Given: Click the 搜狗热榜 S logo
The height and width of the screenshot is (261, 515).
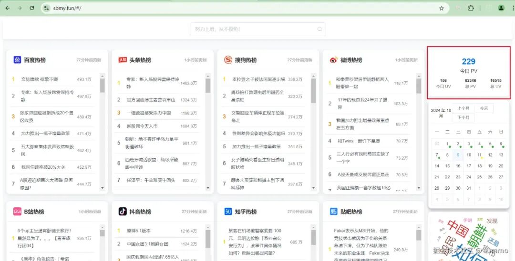Looking at the screenshot, I should click(x=228, y=59).
